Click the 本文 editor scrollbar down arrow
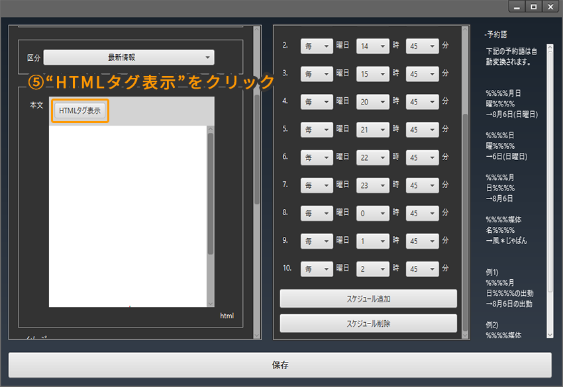 [211, 304]
